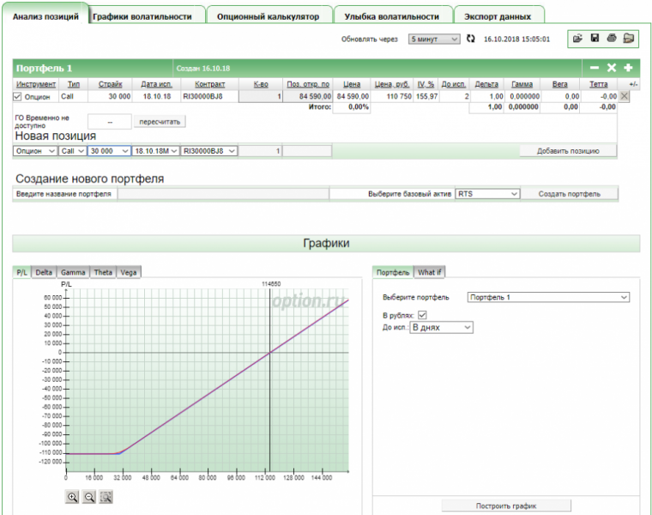The height and width of the screenshot is (515, 652).
Task: Refresh data with the circular arrows icon
Action: pos(470,39)
